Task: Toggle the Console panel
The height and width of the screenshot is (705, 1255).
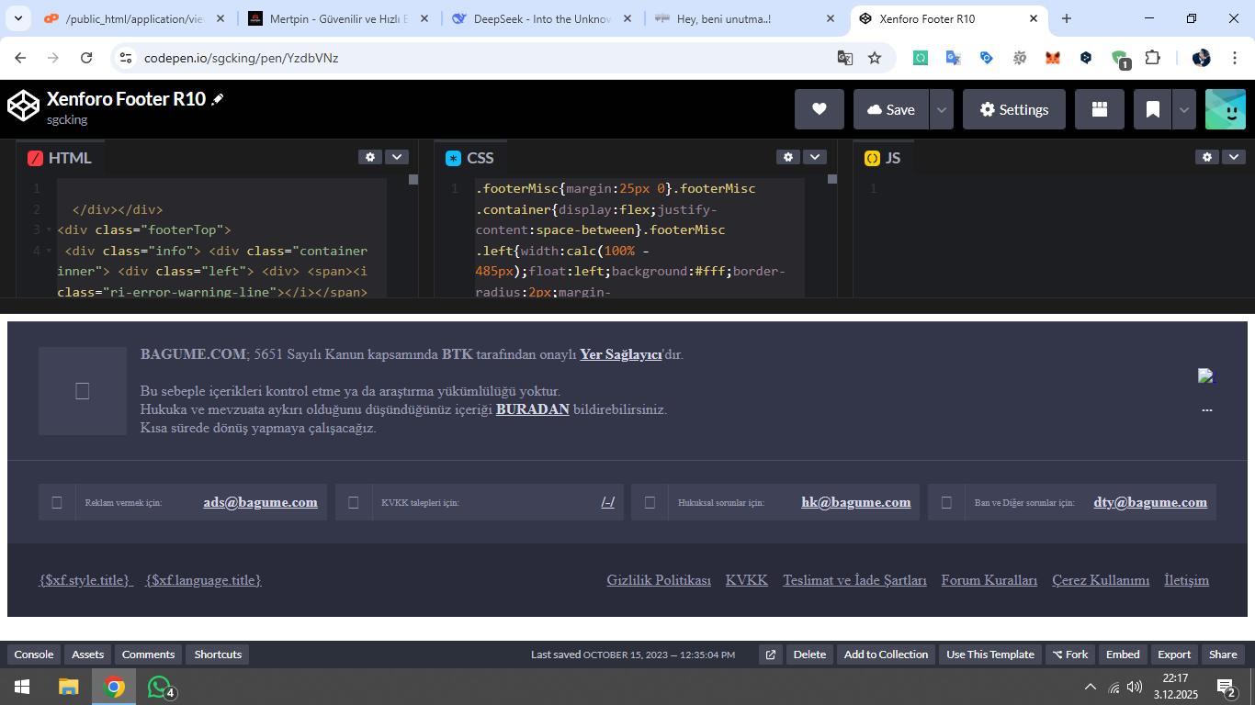Action: pos(34,655)
